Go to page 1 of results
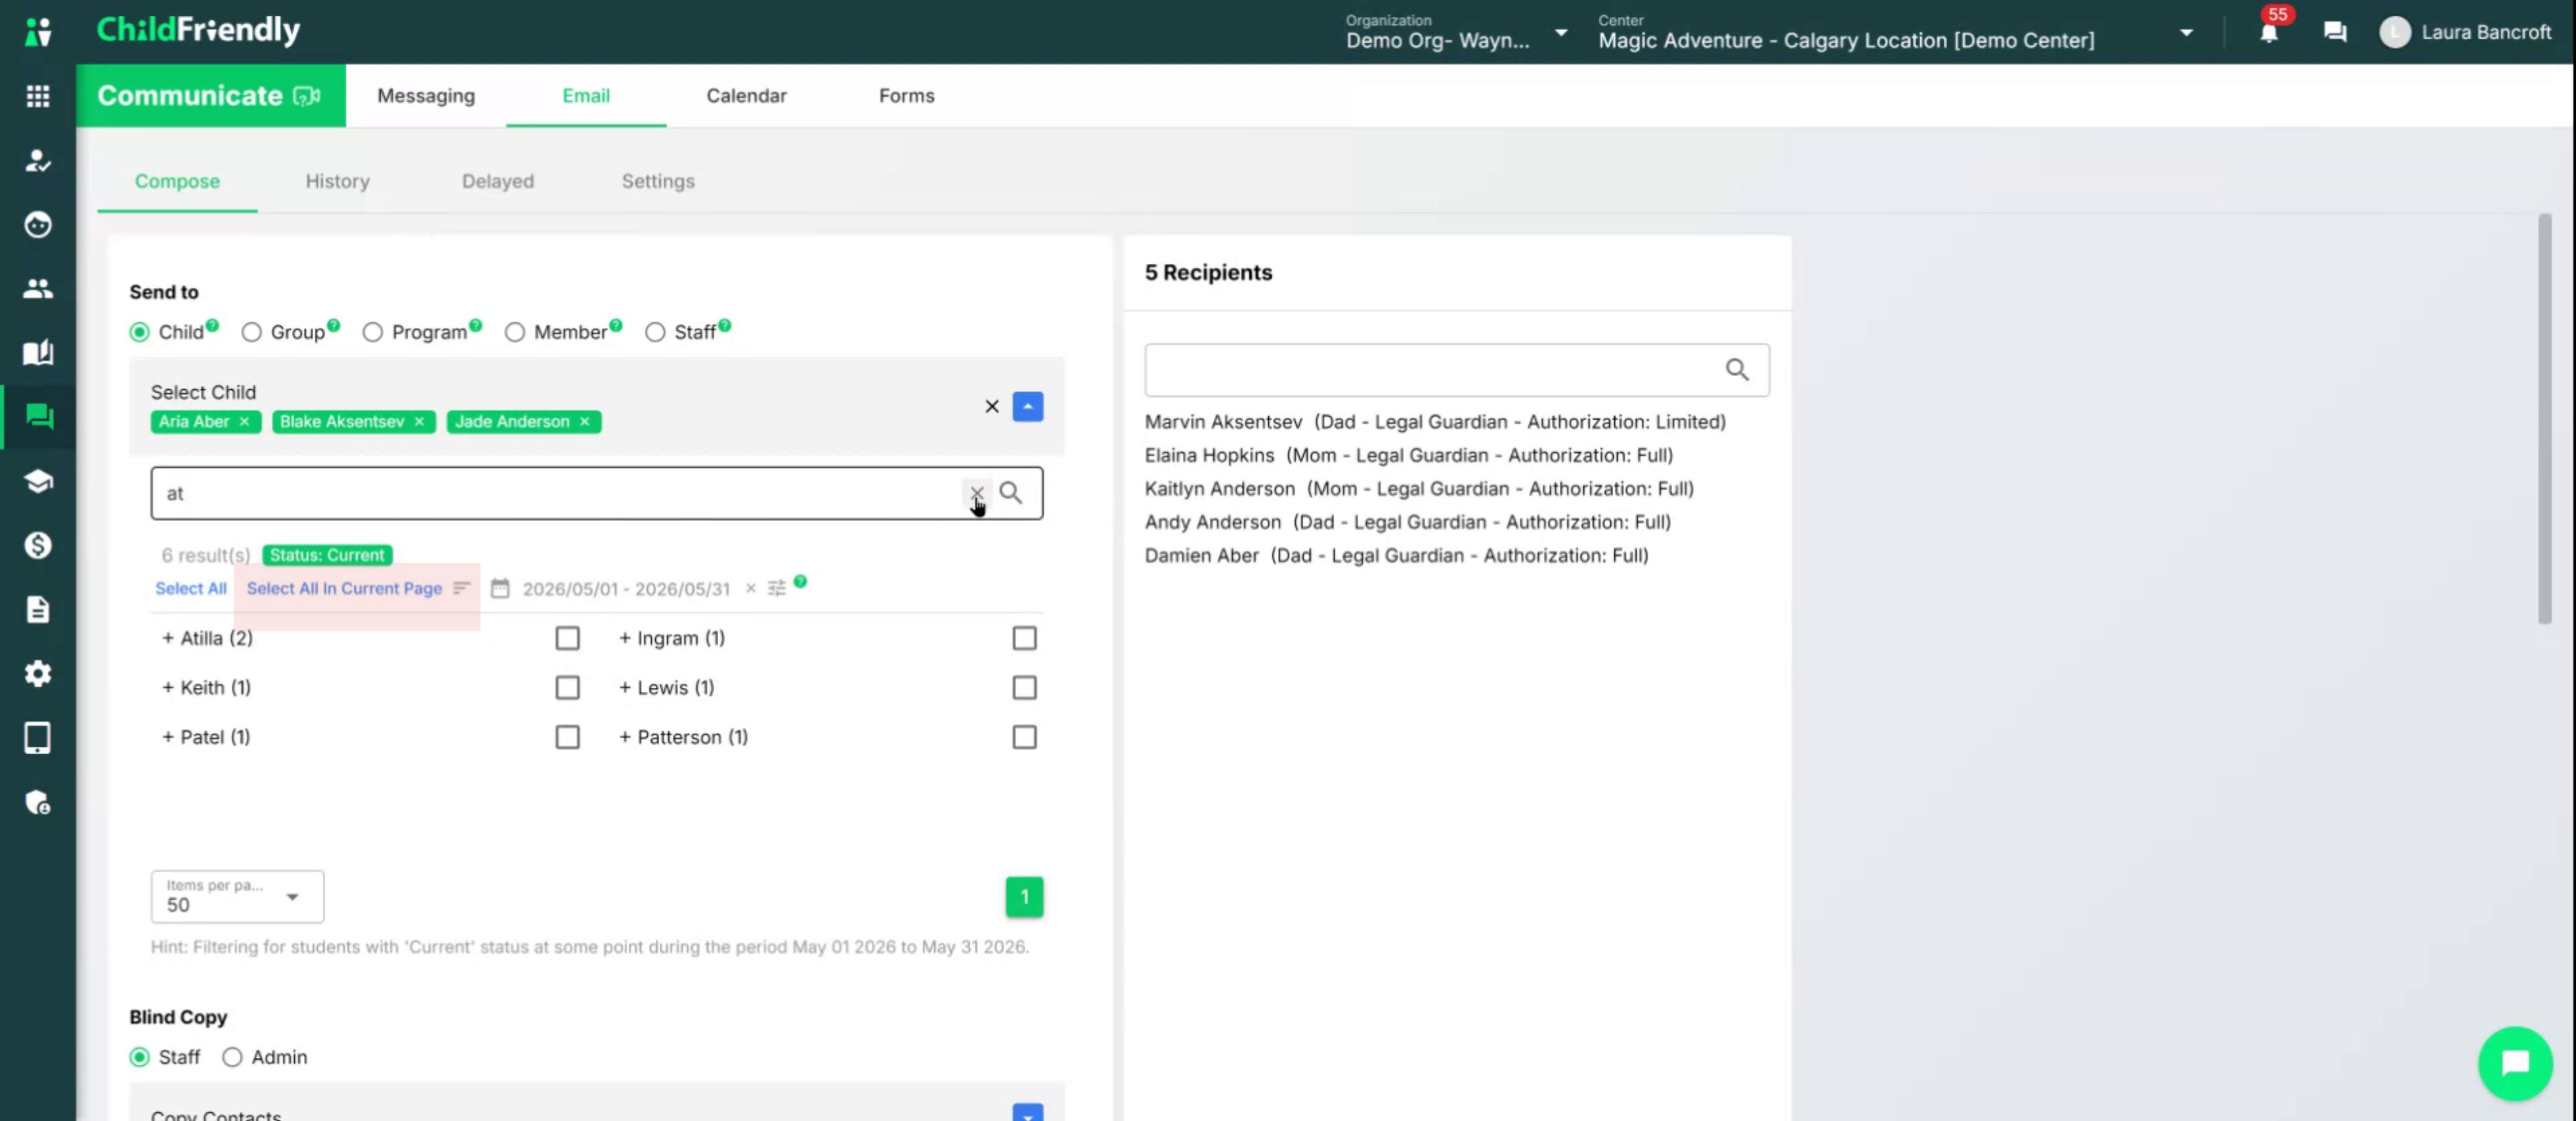The width and height of the screenshot is (2576, 1121). pyautogui.click(x=1024, y=896)
